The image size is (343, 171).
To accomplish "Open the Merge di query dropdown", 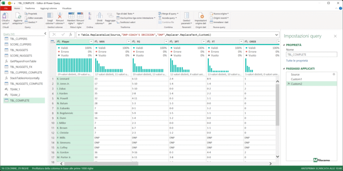I will coord(168,13).
